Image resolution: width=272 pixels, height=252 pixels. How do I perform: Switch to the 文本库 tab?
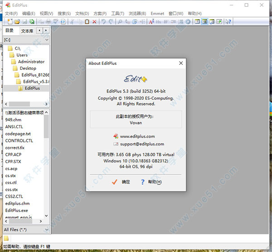pyautogui.click(x=27, y=31)
